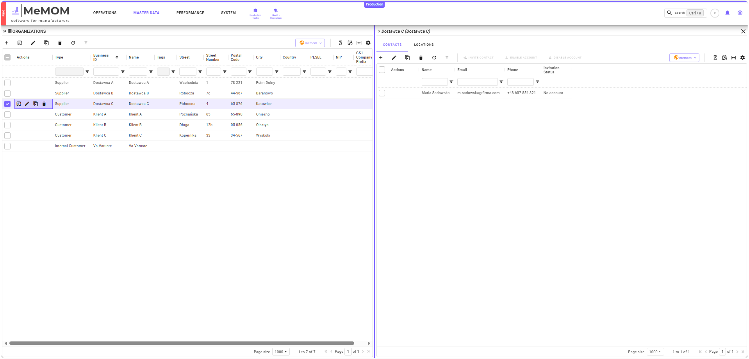The image size is (749, 359).
Task: Open the SYSTEM menu
Action: point(228,13)
